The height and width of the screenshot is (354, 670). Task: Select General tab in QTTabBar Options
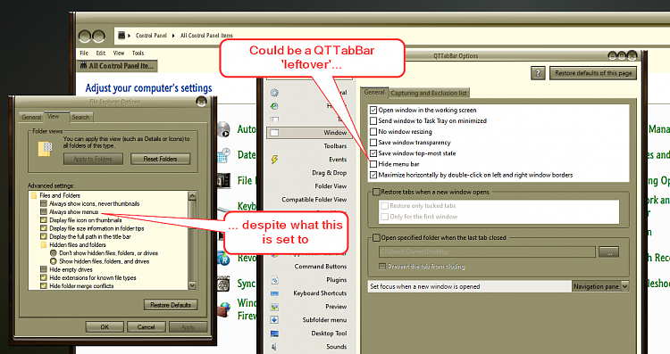click(x=374, y=92)
